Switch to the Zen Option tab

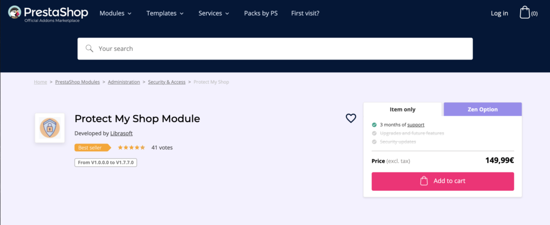tap(483, 109)
